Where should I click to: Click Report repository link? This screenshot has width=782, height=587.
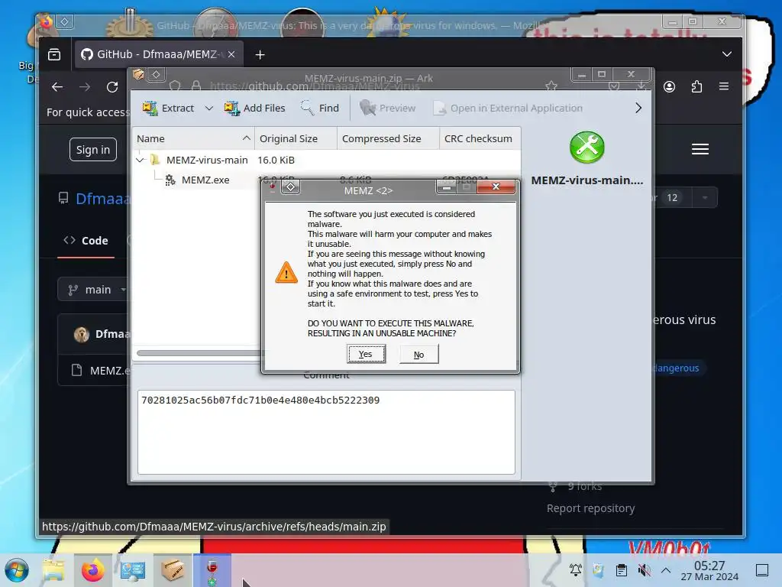[590, 508]
